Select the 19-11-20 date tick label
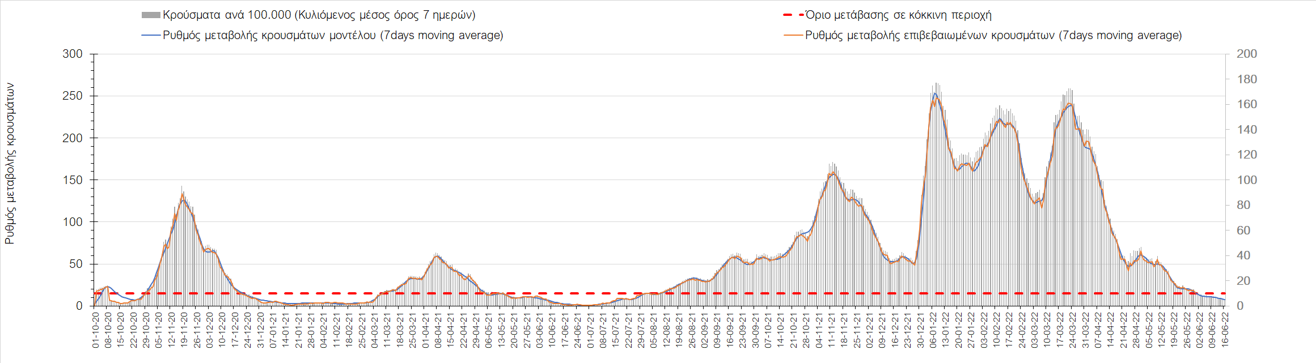This screenshot has width=1316, height=363. tap(184, 330)
